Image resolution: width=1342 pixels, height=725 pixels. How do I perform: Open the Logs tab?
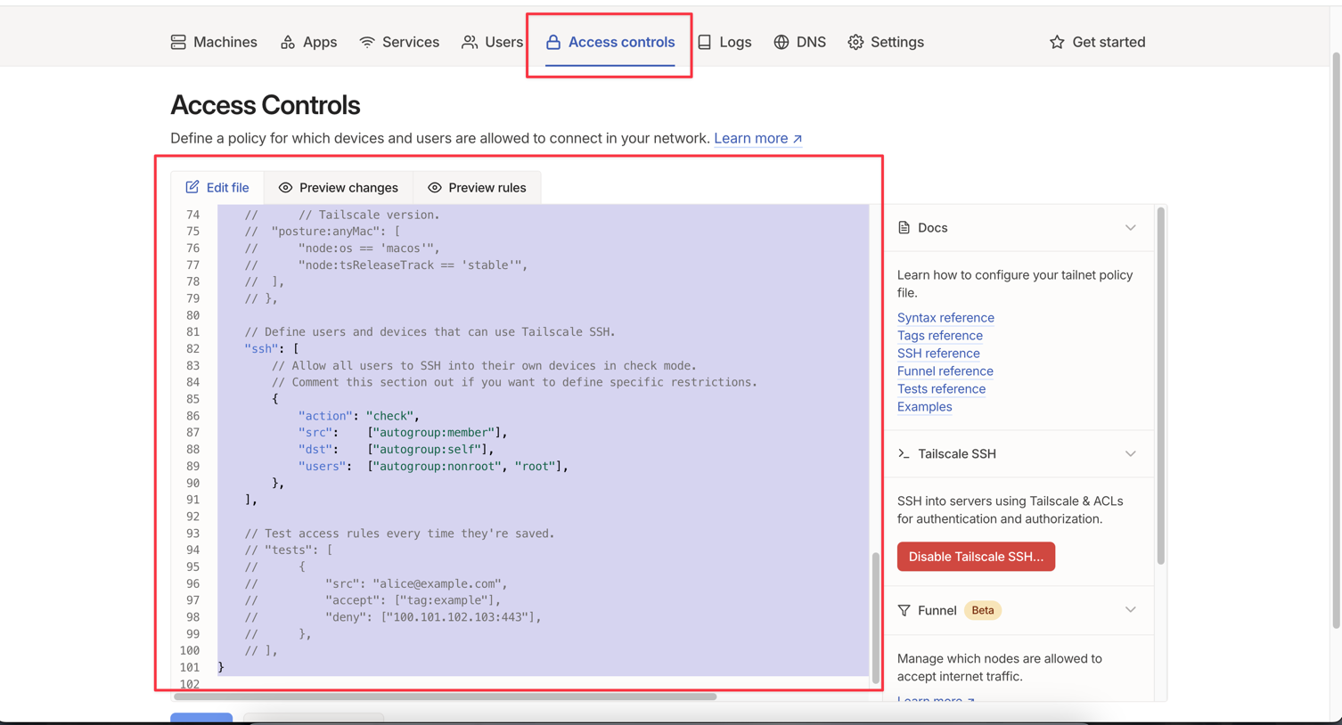click(x=724, y=42)
